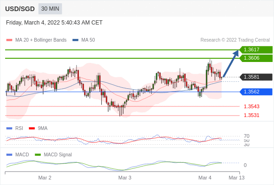Select the date text Friday, March 4, 2022

[x=33, y=23]
